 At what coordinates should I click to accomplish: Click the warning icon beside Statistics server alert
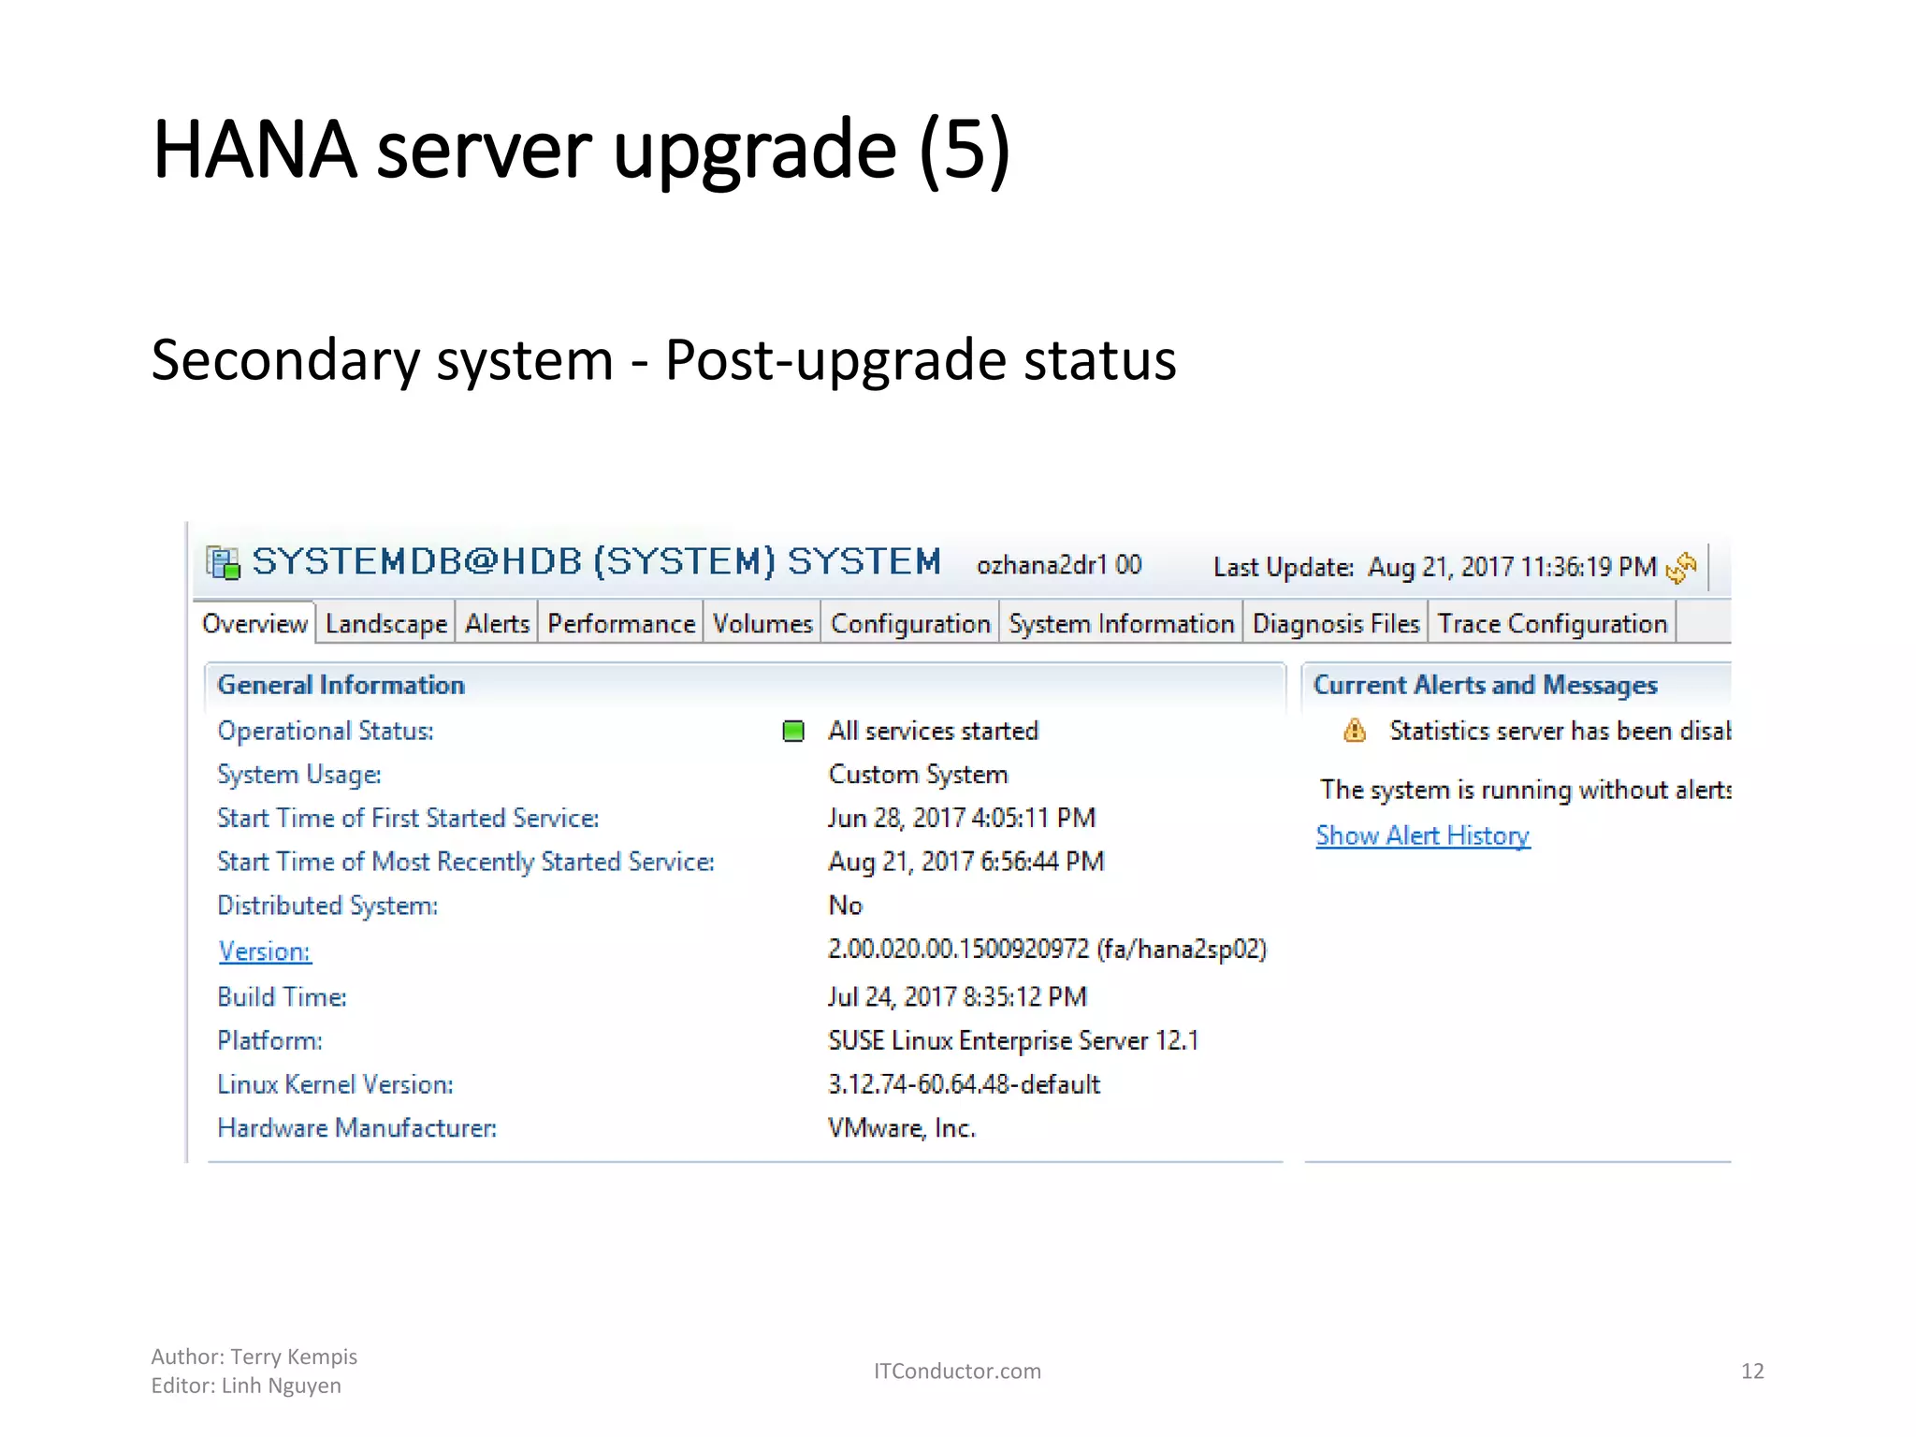coord(1354,731)
